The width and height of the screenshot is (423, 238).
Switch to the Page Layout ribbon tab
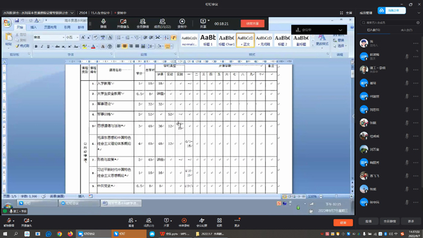[50, 27]
